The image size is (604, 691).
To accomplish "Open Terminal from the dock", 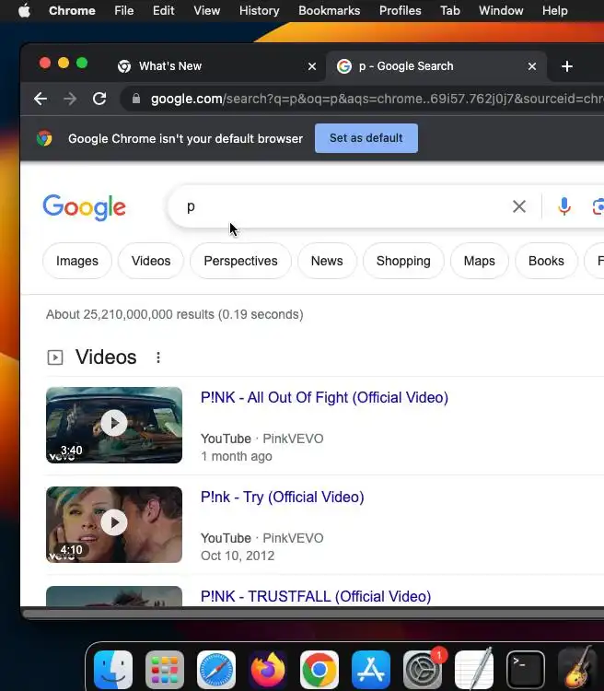I will click(x=526, y=670).
